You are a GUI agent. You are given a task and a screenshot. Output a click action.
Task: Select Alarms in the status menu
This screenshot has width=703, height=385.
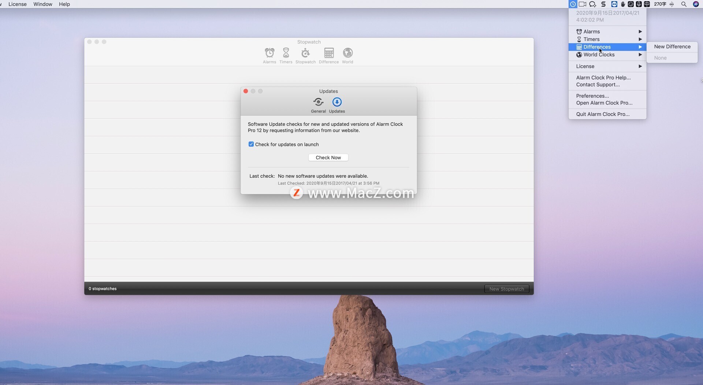pyautogui.click(x=607, y=31)
